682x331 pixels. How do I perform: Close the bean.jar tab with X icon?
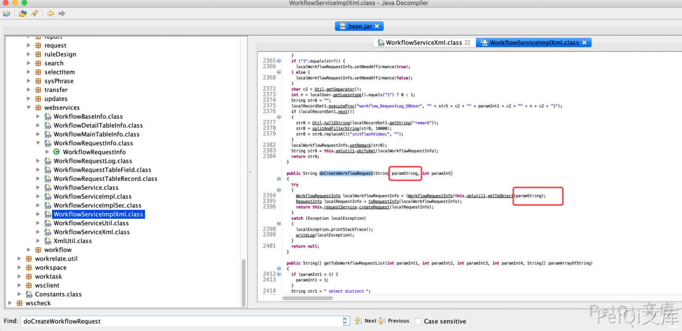pos(377,26)
